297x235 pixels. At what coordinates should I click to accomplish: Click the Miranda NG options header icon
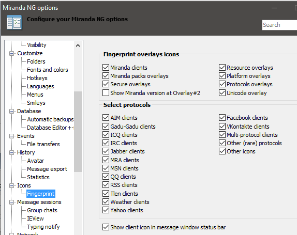14,23
